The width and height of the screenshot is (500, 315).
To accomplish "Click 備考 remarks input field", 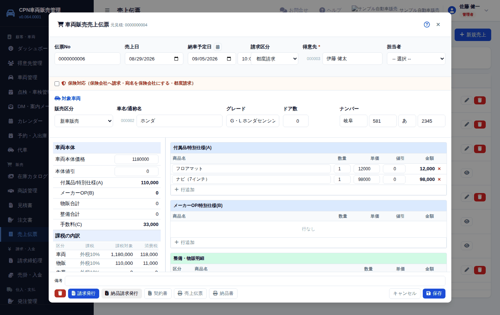I will pyautogui.click(x=255, y=281).
